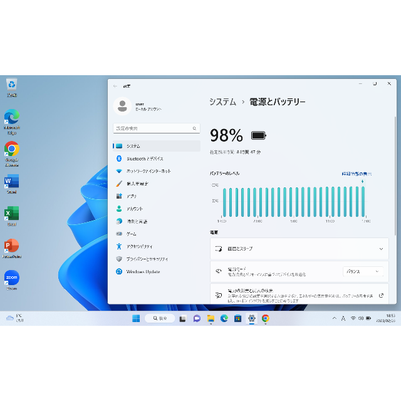Open Chrome from the taskbar
The height and width of the screenshot is (401, 401).
click(266, 319)
